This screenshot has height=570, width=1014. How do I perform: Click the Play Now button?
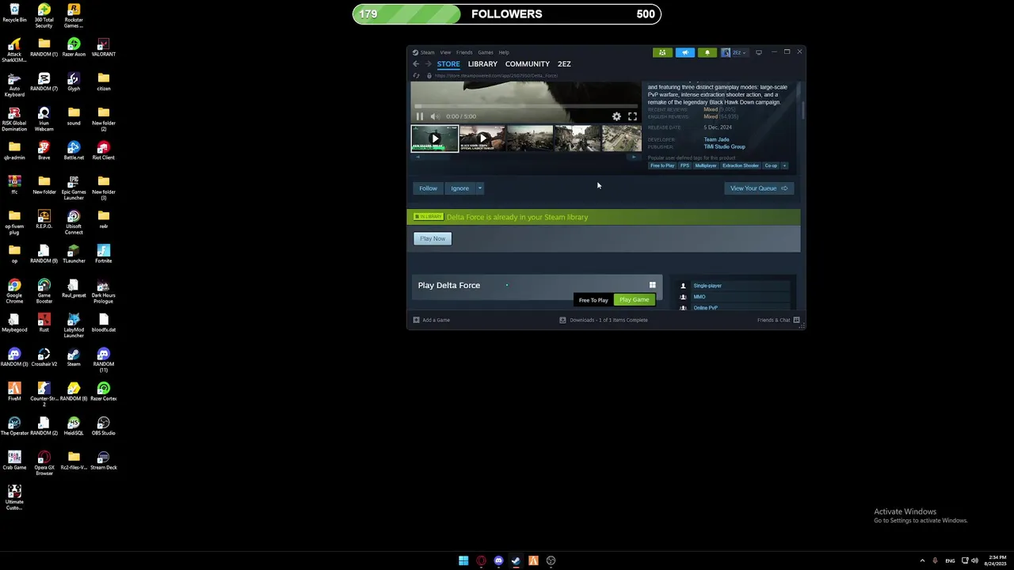coord(433,238)
